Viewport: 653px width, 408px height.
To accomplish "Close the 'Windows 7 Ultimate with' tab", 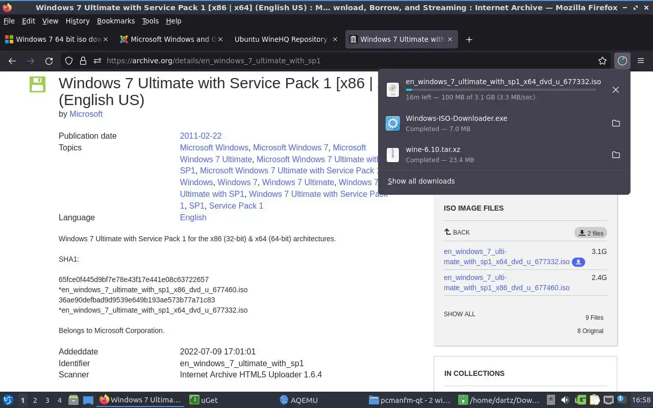I will point(450,39).
